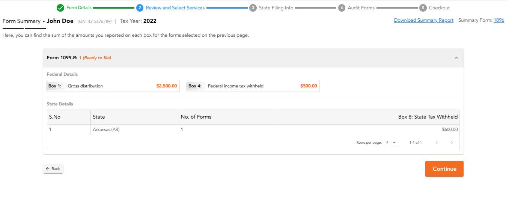Click the green Form Details checkmark icon
Screen dimensions: 509x203
[60, 8]
